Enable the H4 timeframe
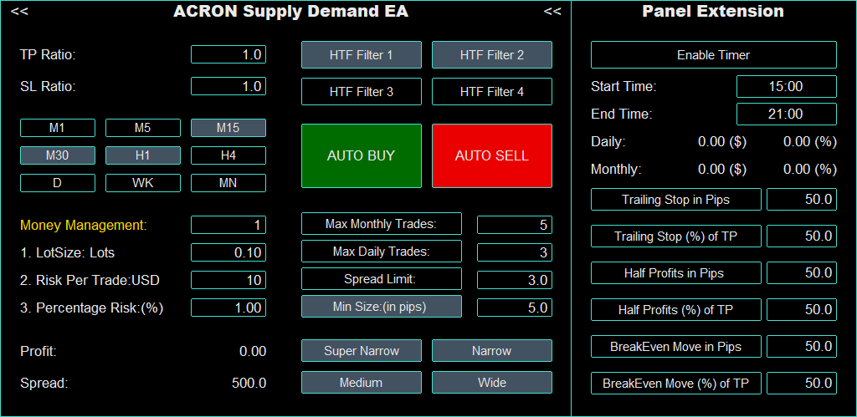This screenshot has height=417, width=857. 228,155
